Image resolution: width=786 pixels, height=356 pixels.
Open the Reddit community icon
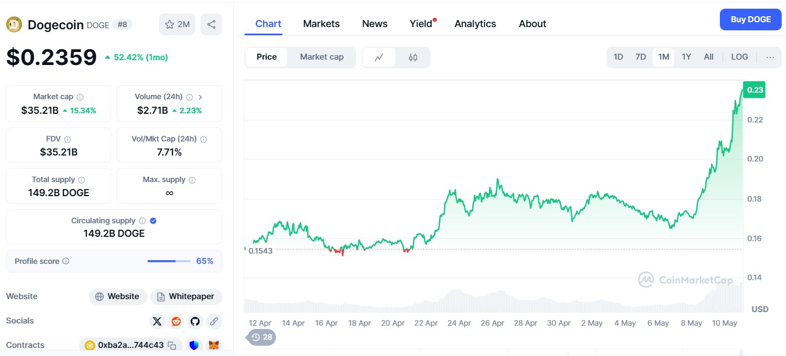click(176, 321)
